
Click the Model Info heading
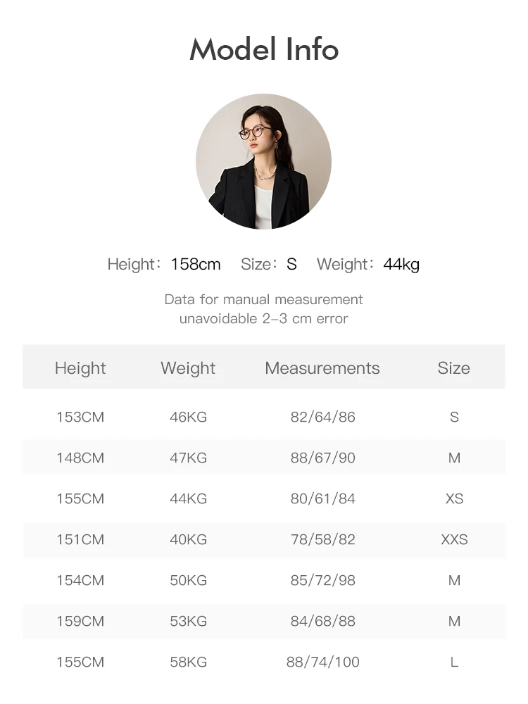coord(264,49)
